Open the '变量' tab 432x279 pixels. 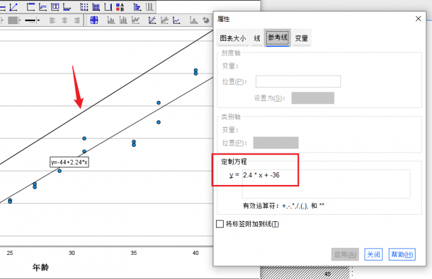tap(301, 38)
